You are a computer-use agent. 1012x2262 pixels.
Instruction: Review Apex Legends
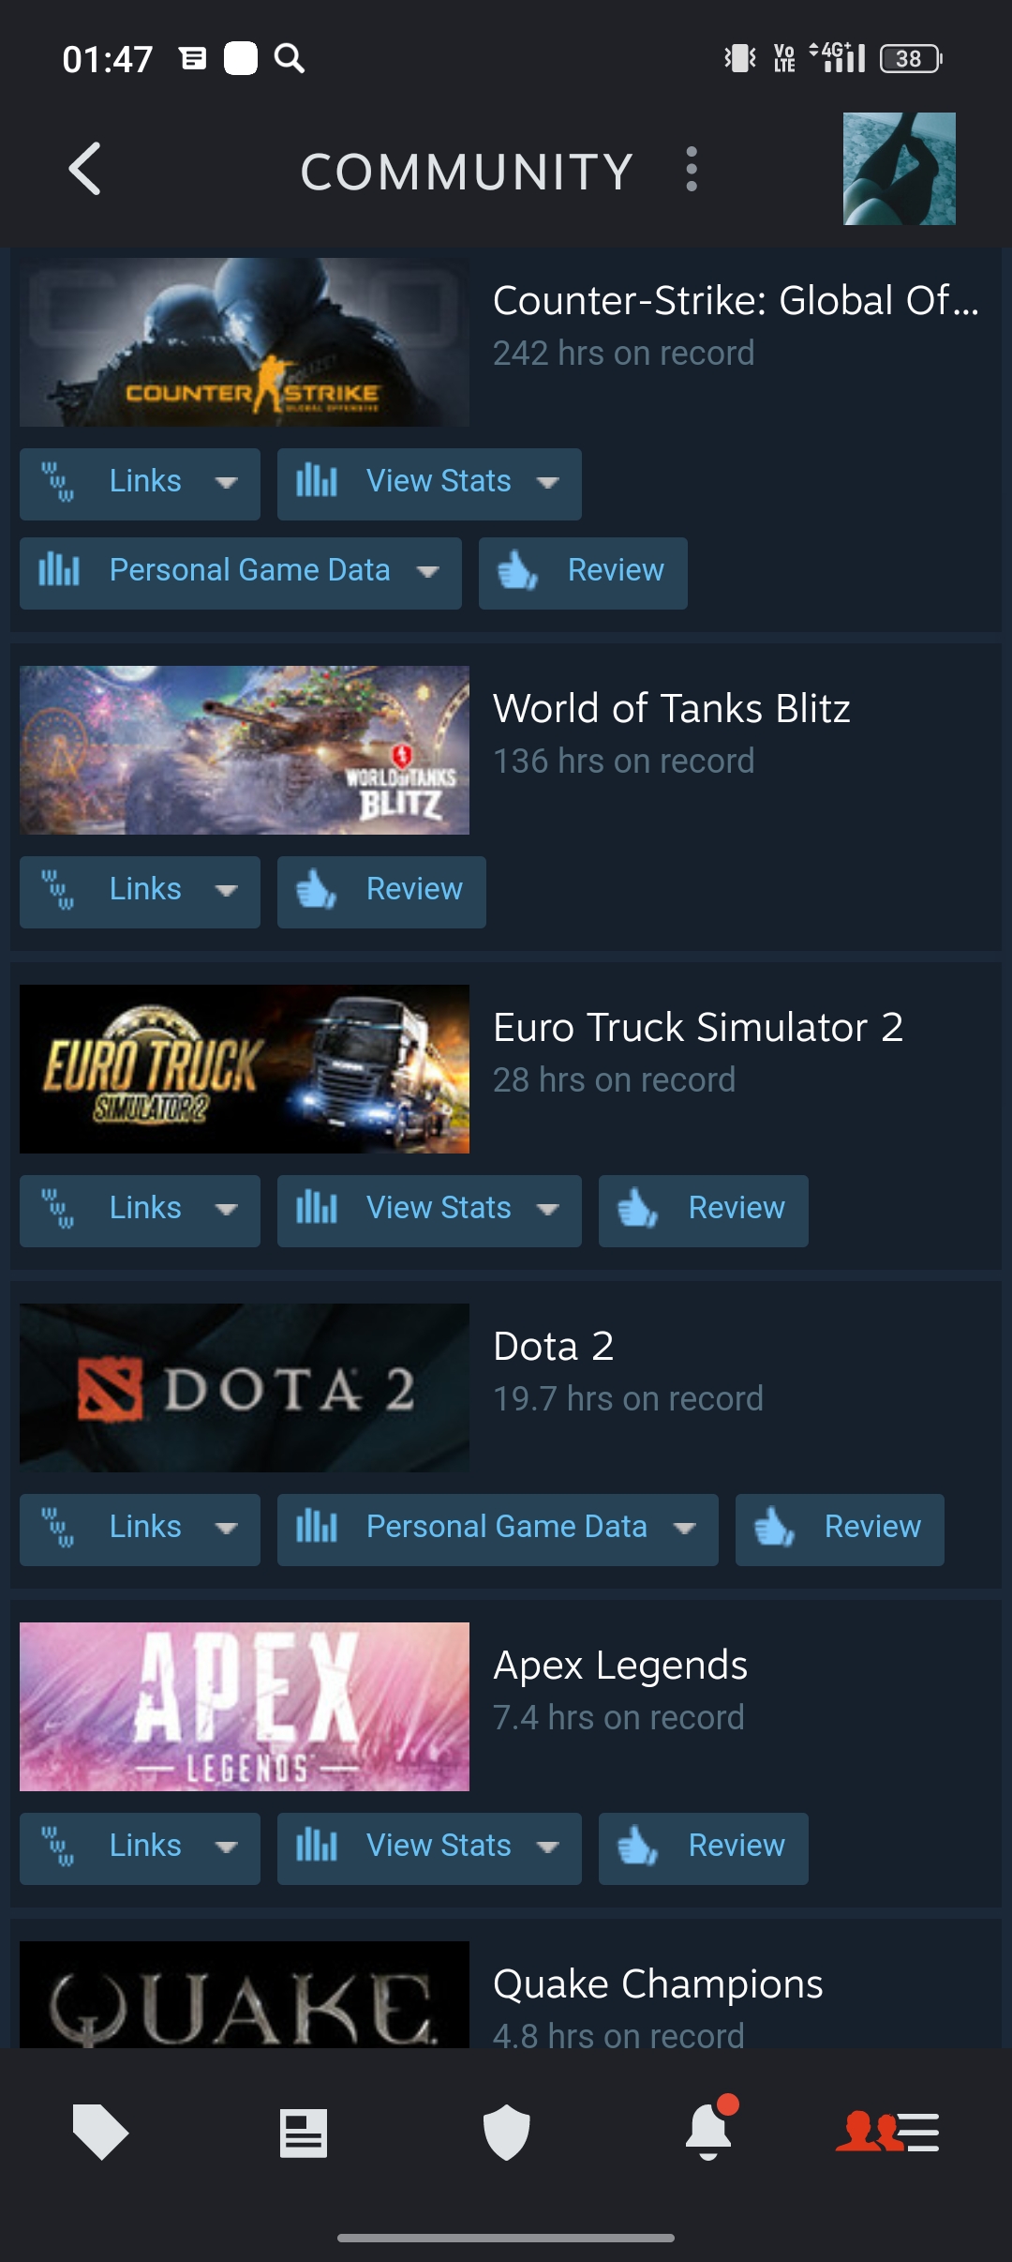click(x=704, y=1848)
